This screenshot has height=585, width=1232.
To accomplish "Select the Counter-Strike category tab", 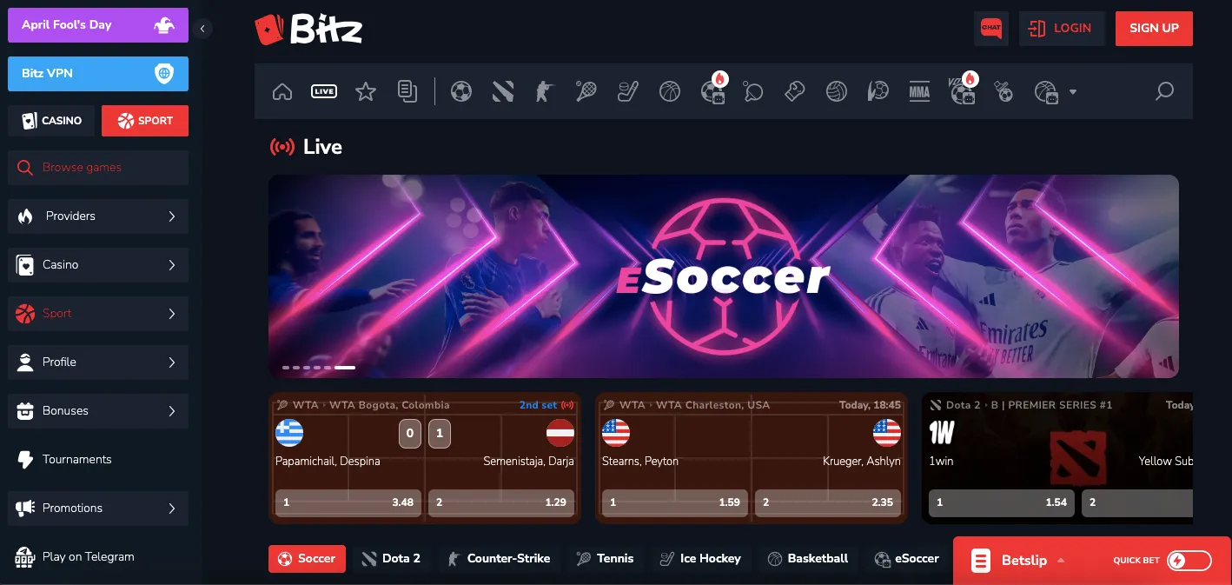I will pos(499,559).
